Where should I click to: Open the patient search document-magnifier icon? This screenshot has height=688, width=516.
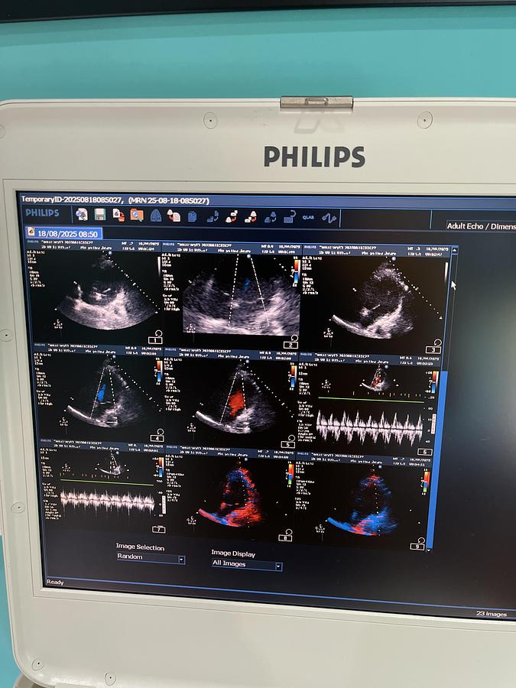click(82, 214)
